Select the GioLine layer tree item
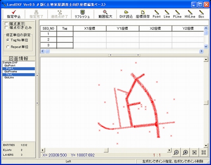The height and width of the screenshot is (165, 211). pos(9,78)
